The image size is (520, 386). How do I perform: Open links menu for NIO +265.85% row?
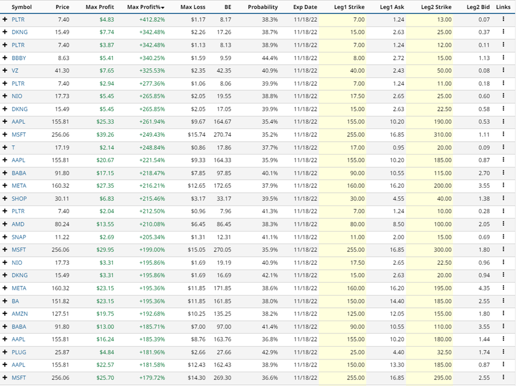503,96
